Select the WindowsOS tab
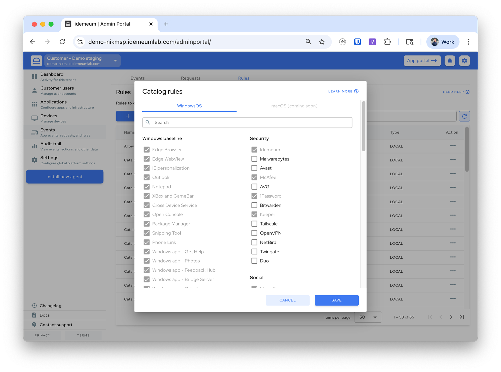The image size is (501, 372). (x=189, y=106)
